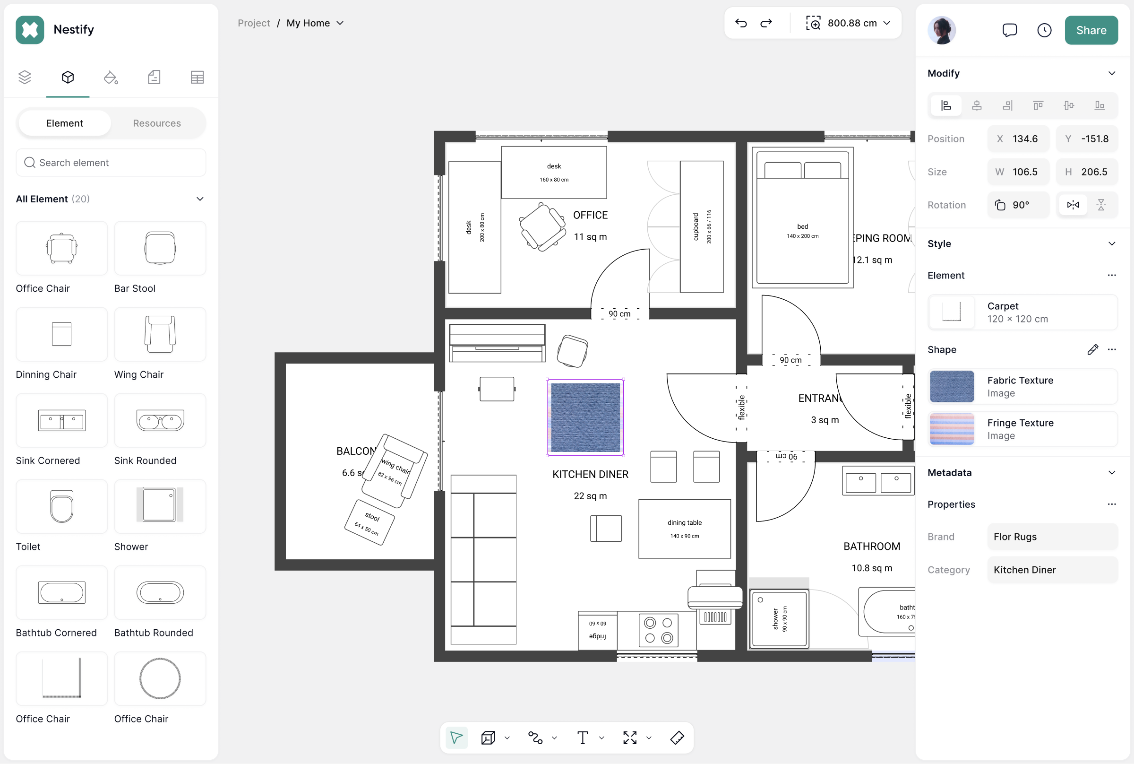Click the Search element field
This screenshot has width=1134, height=764.
tap(111, 163)
